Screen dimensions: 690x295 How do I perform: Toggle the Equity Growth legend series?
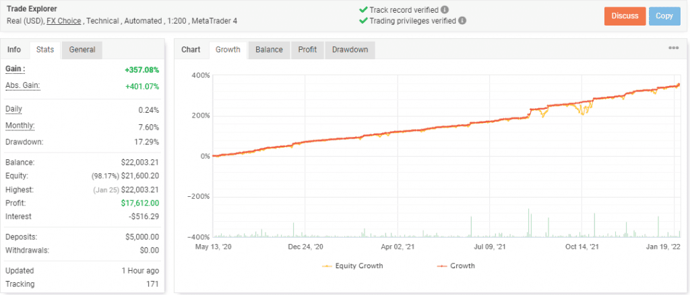tap(352, 265)
